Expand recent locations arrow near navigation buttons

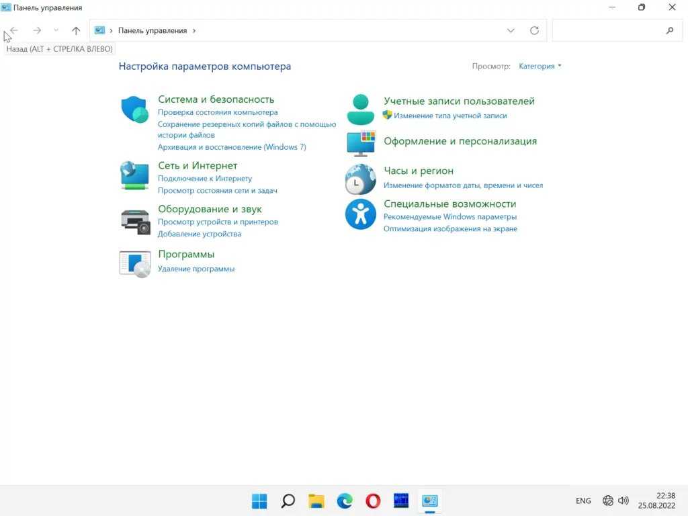tap(56, 31)
